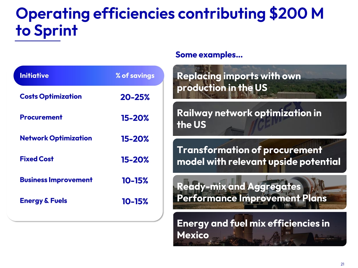358x268 pixels.
Task: Select the 'Costs Optimization' row label
Action: (50, 96)
